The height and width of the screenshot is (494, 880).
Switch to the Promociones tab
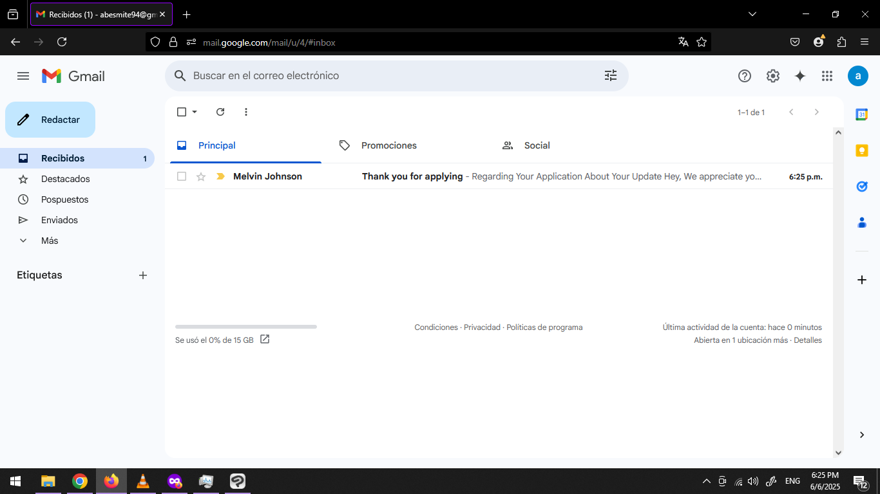pos(408,145)
